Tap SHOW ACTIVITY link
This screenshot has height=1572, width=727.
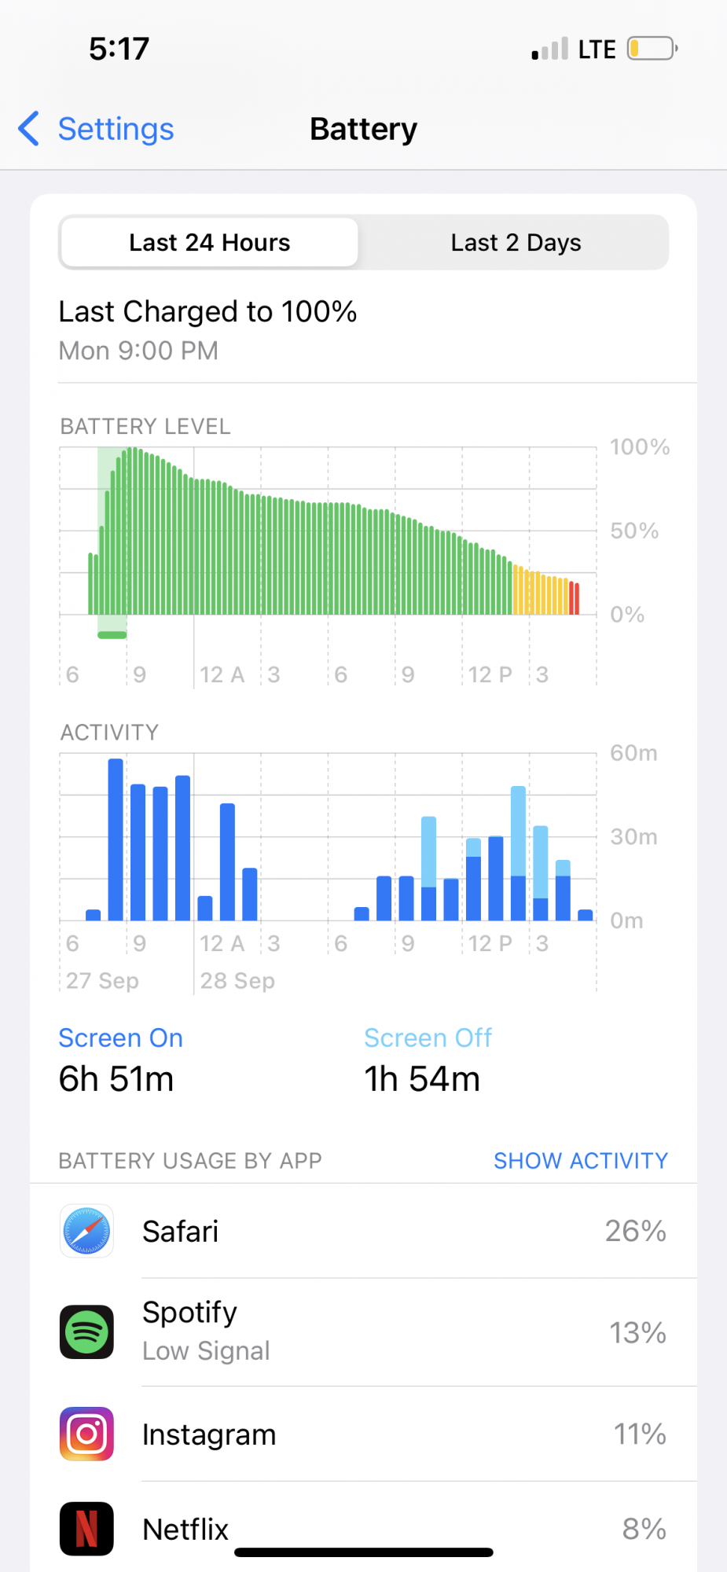[x=581, y=1160]
